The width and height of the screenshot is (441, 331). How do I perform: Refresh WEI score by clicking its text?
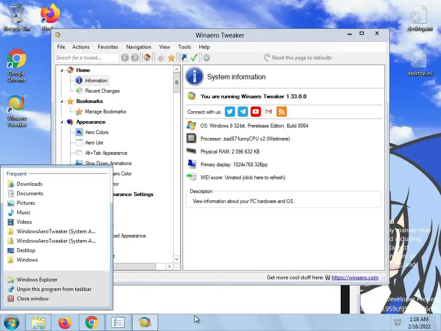coord(243,178)
